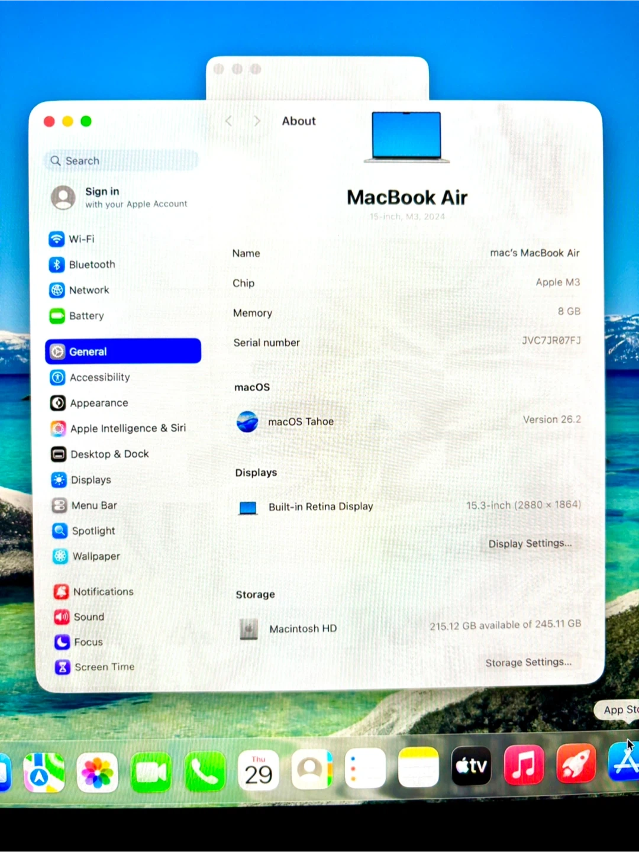Click the Search field in sidebar
Image resolution: width=639 pixels, height=852 pixels.
(x=121, y=161)
